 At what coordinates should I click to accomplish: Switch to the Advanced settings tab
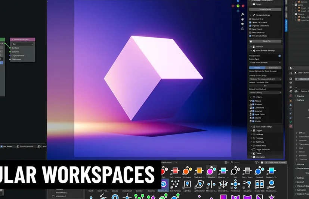tap(273, 68)
